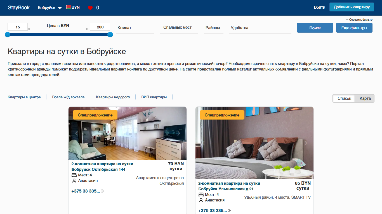Screen dimensions: 382x214
Task: Click the phone arrows on Октябрьская 144 listing
Action: coord(102,191)
